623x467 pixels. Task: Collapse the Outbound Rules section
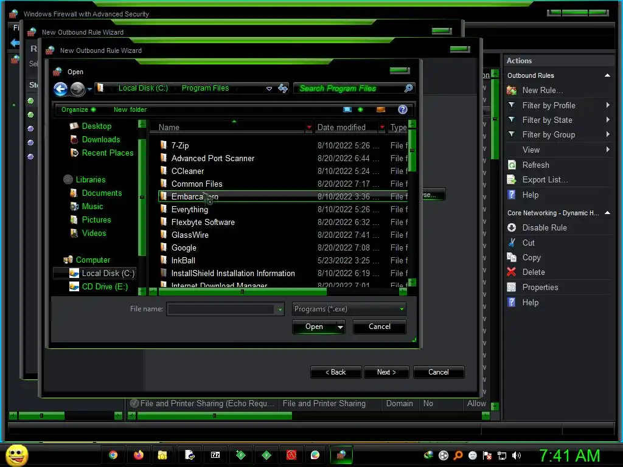(x=608, y=75)
